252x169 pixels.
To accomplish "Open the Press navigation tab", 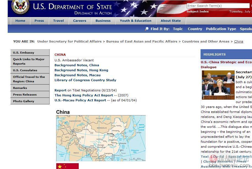I will point(39,21).
